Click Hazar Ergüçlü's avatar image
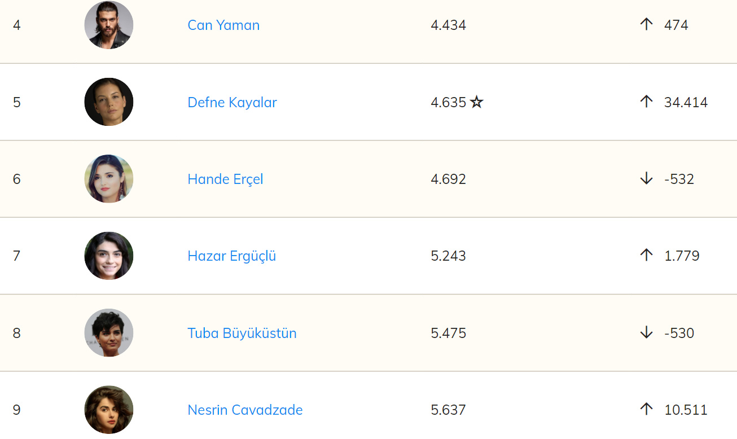The height and width of the screenshot is (439, 737). coord(109,256)
